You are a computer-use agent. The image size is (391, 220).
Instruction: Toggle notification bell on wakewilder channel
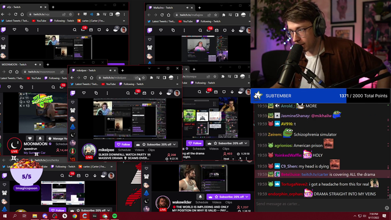tap(200, 197)
